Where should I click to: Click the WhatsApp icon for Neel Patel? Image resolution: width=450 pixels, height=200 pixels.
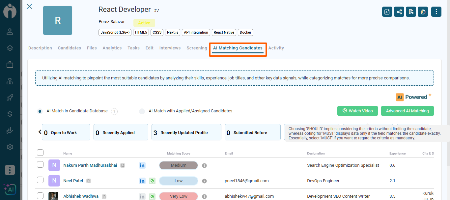click(152, 181)
